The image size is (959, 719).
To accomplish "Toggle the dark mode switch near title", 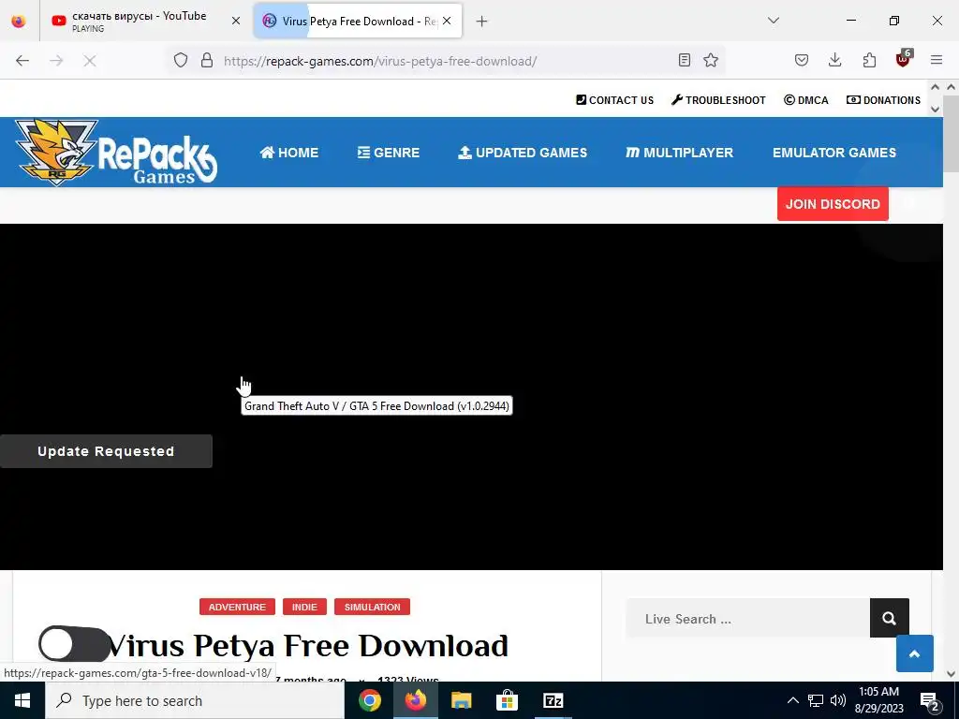I will (x=75, y=644).
